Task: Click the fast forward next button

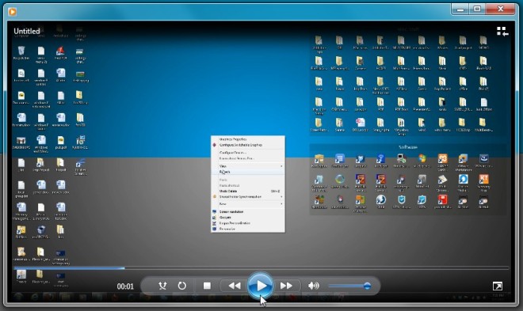Action: pos(286,286)
